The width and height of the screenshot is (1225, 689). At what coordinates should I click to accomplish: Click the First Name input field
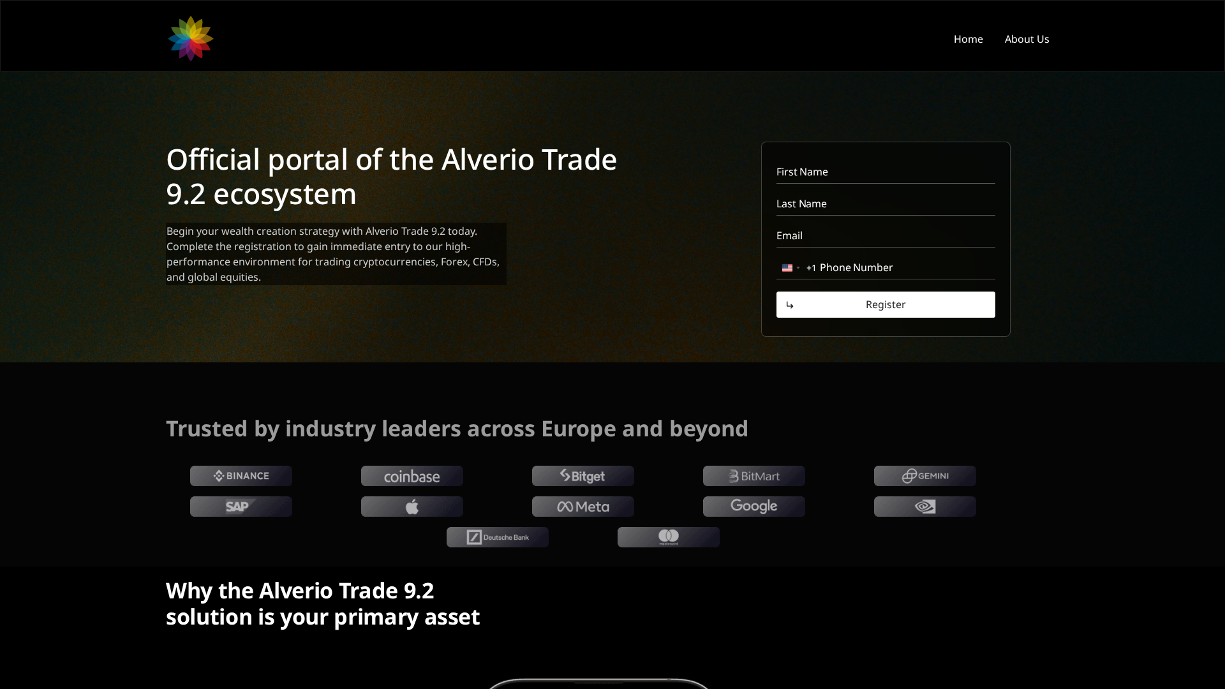(885, 172)
